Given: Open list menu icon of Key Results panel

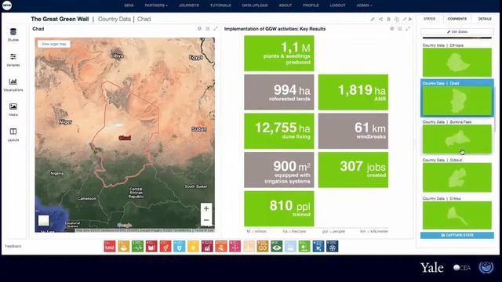Looking at the screenshot, I should coord(400,28).
